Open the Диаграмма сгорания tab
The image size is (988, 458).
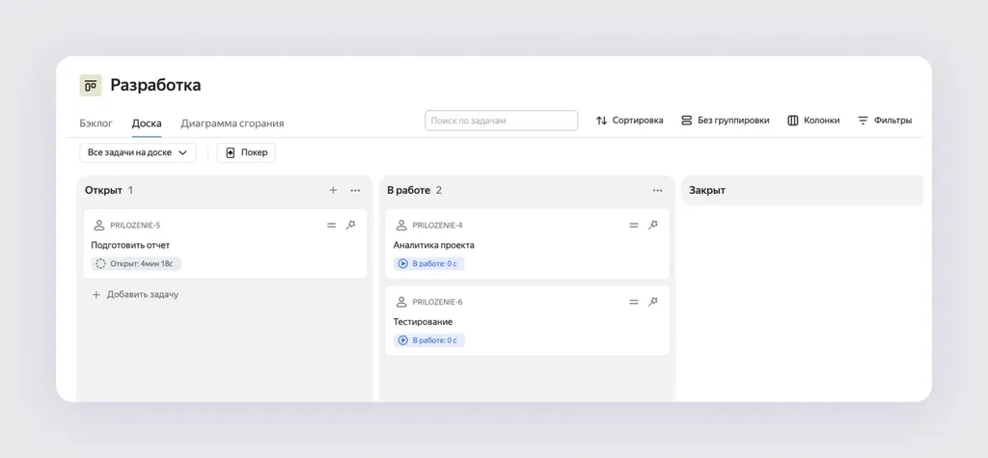click(232, 122)
